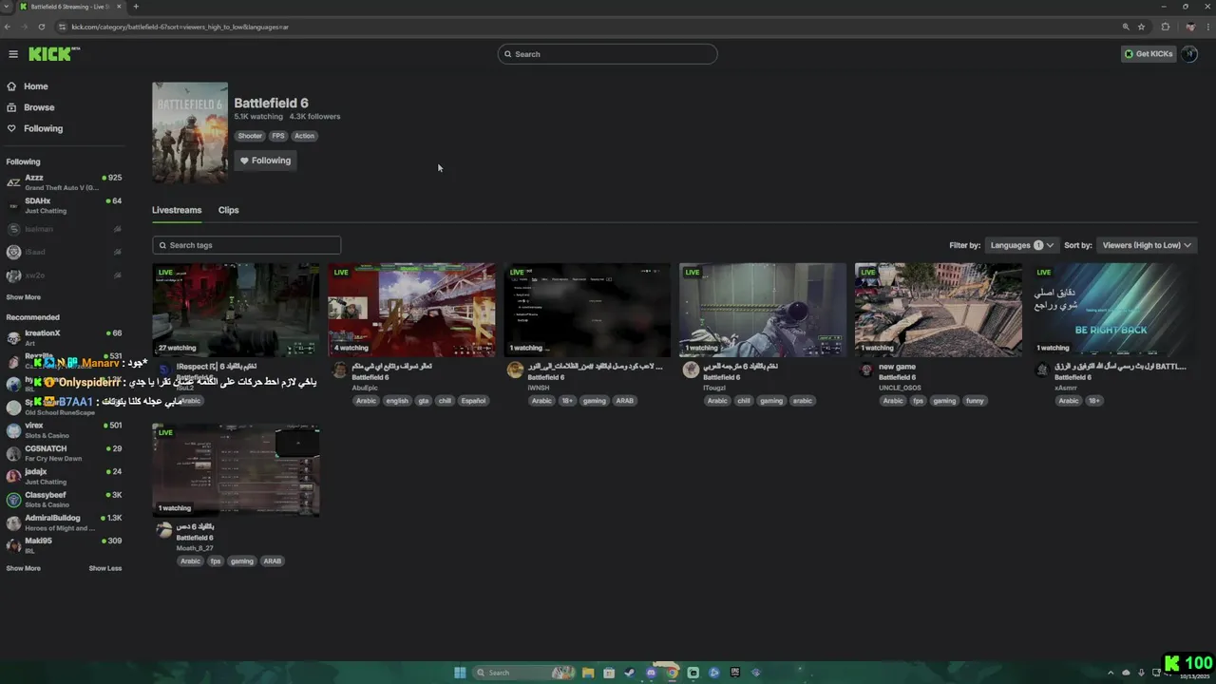Open Moath_8_27 stream thumbnail
Viewport: 1216px width, 684px height.
pos(236,470)
